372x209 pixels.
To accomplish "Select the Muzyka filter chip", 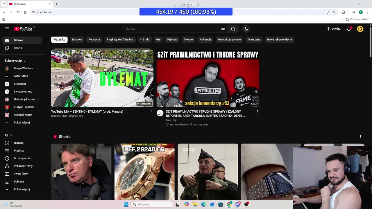I will 77,39.
